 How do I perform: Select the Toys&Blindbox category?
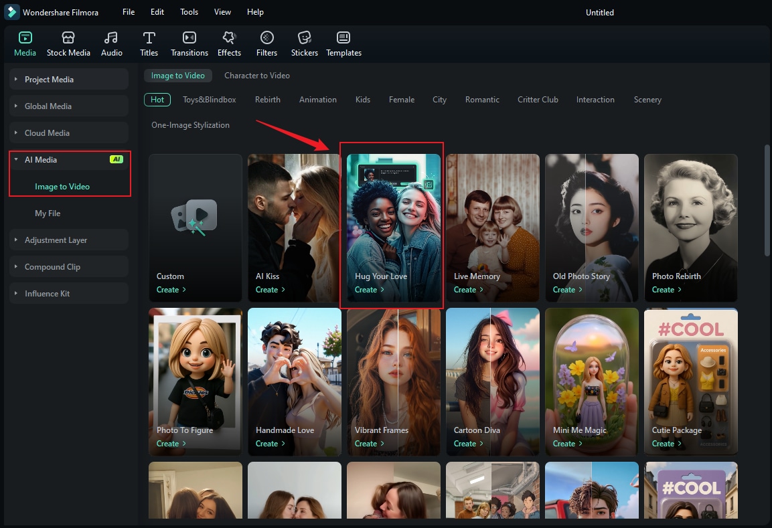210,100
